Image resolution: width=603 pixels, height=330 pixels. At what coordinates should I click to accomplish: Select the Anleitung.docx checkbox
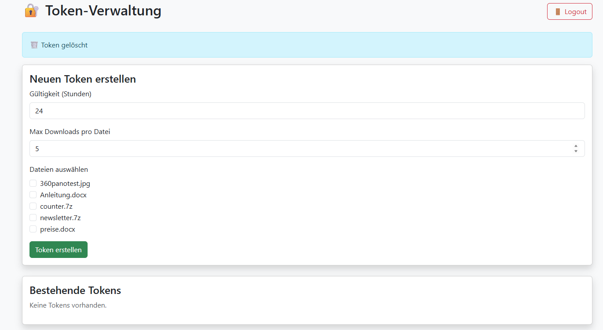point(33,195)
